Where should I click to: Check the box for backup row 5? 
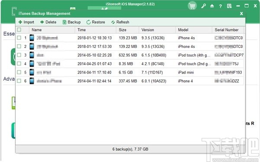pyautogui.click(x=19, y=72)
